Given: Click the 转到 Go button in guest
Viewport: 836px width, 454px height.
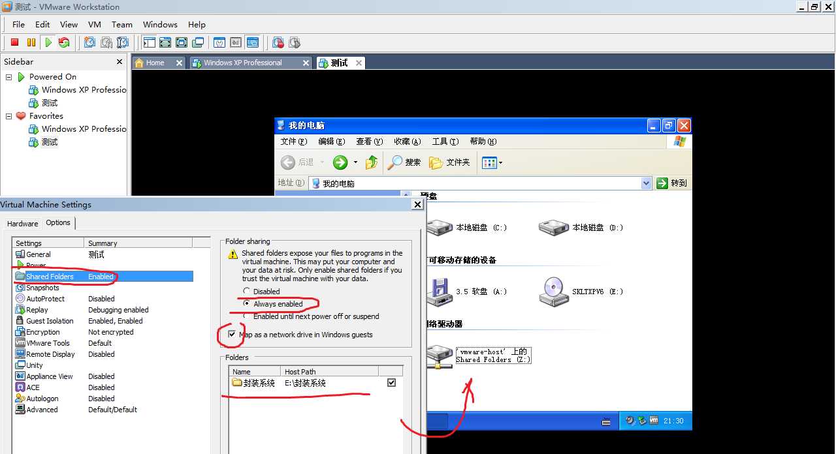Looking at the screenshot, I should [x=672, y=183].
